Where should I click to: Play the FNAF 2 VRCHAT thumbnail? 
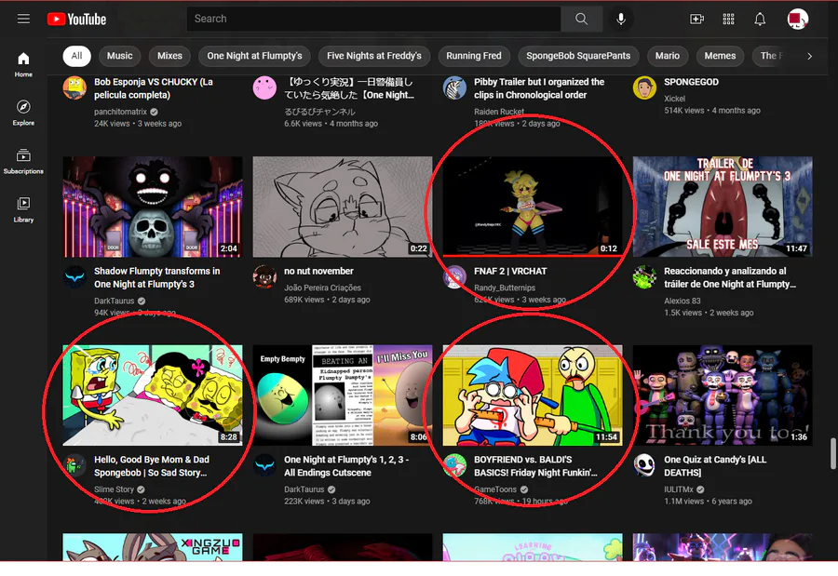click(x=533, y=207)
